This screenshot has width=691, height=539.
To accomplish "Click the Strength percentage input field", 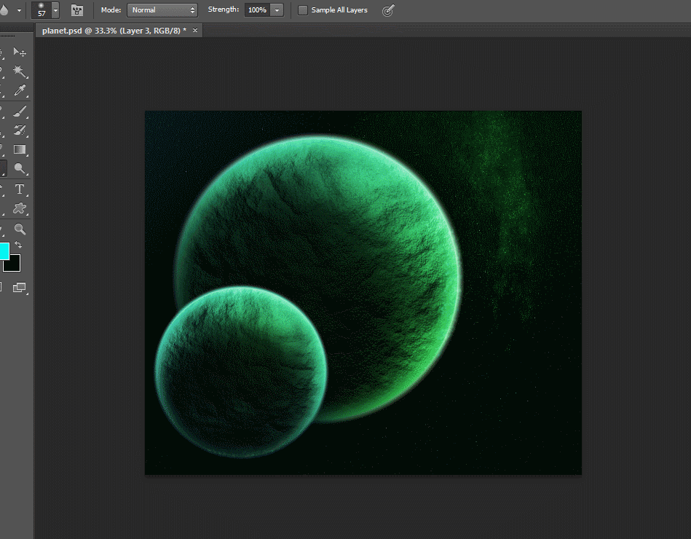I will [x=257, y=10].
